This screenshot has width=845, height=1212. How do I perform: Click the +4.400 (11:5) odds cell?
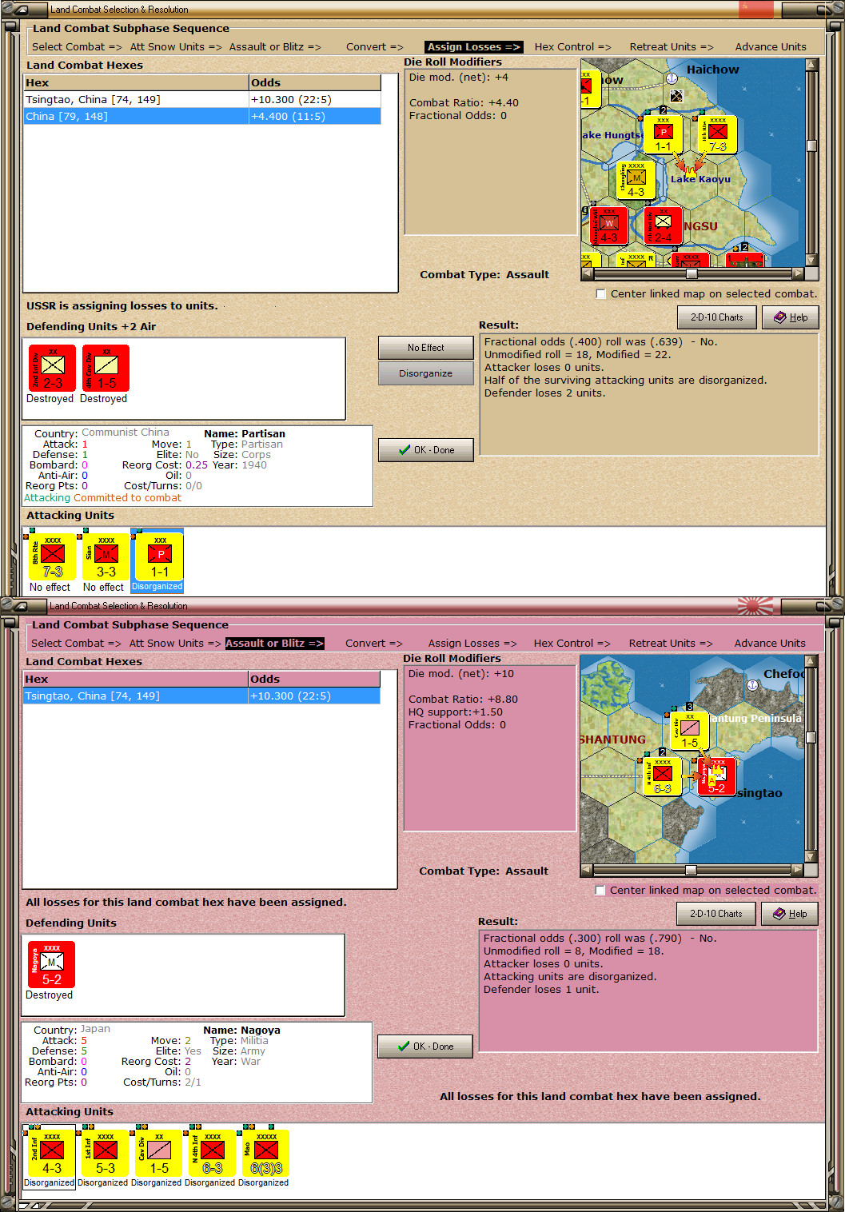point(315,116)
